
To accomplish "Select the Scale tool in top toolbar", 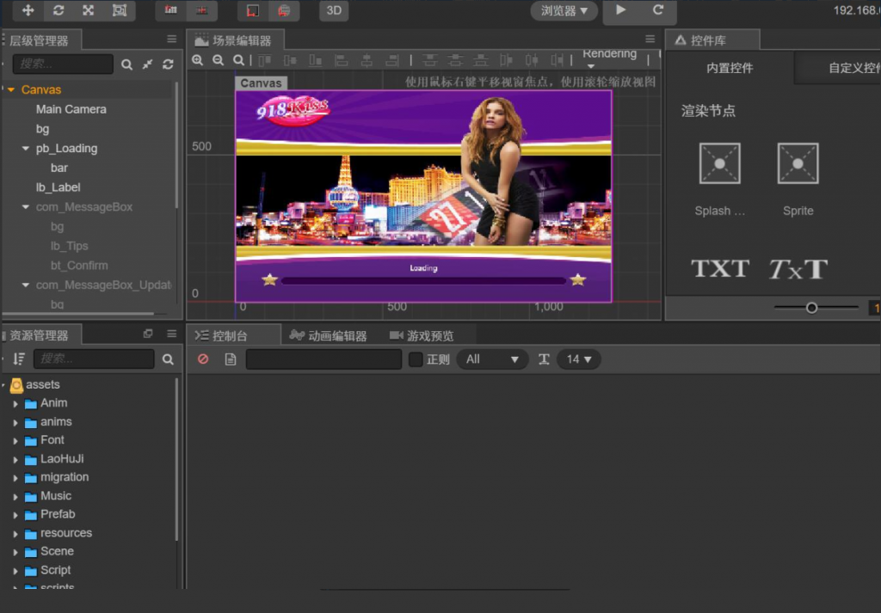I will (x=89, y=10).
